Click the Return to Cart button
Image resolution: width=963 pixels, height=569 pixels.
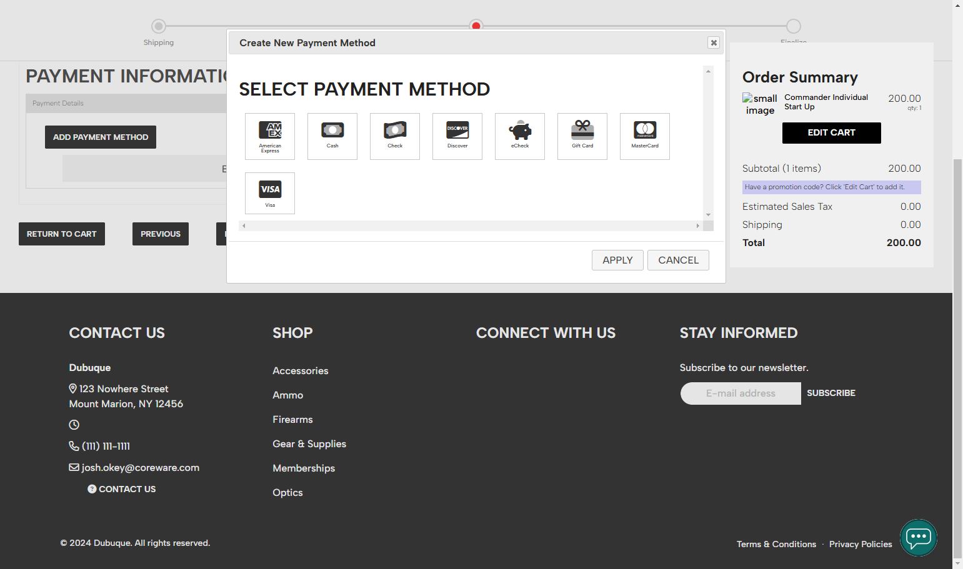[x=62, y=234]
